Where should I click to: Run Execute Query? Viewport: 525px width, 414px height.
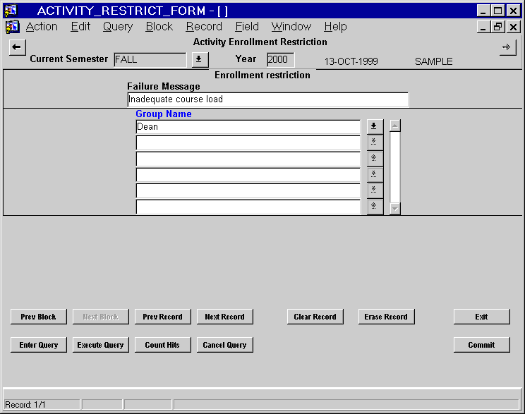(x=100, y=345)
